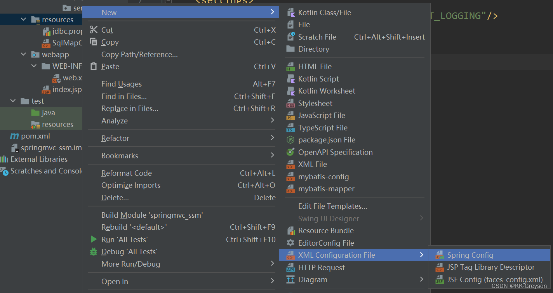The height and width of the screenshot is (293, 553).
Task: Click the Directory folder icon
Action: coord(291,49)
